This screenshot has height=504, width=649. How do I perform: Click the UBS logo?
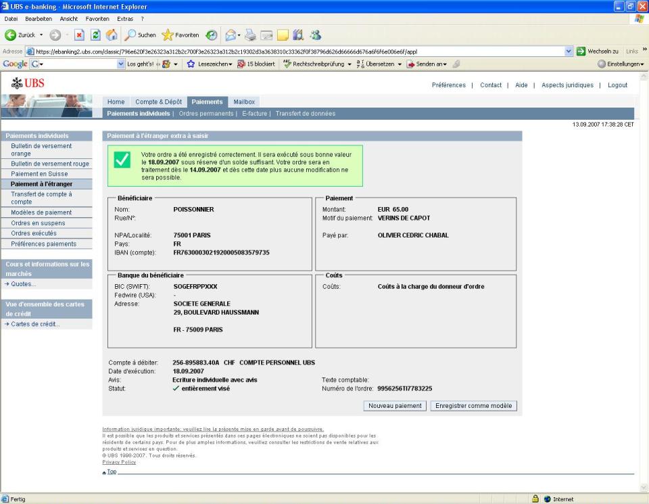point(28,85)
